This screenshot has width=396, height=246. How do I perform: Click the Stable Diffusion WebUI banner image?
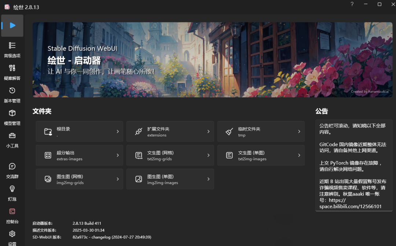click(212, 60)
